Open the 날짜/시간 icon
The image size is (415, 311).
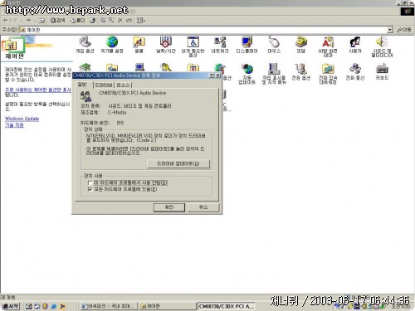click(165, 45)
